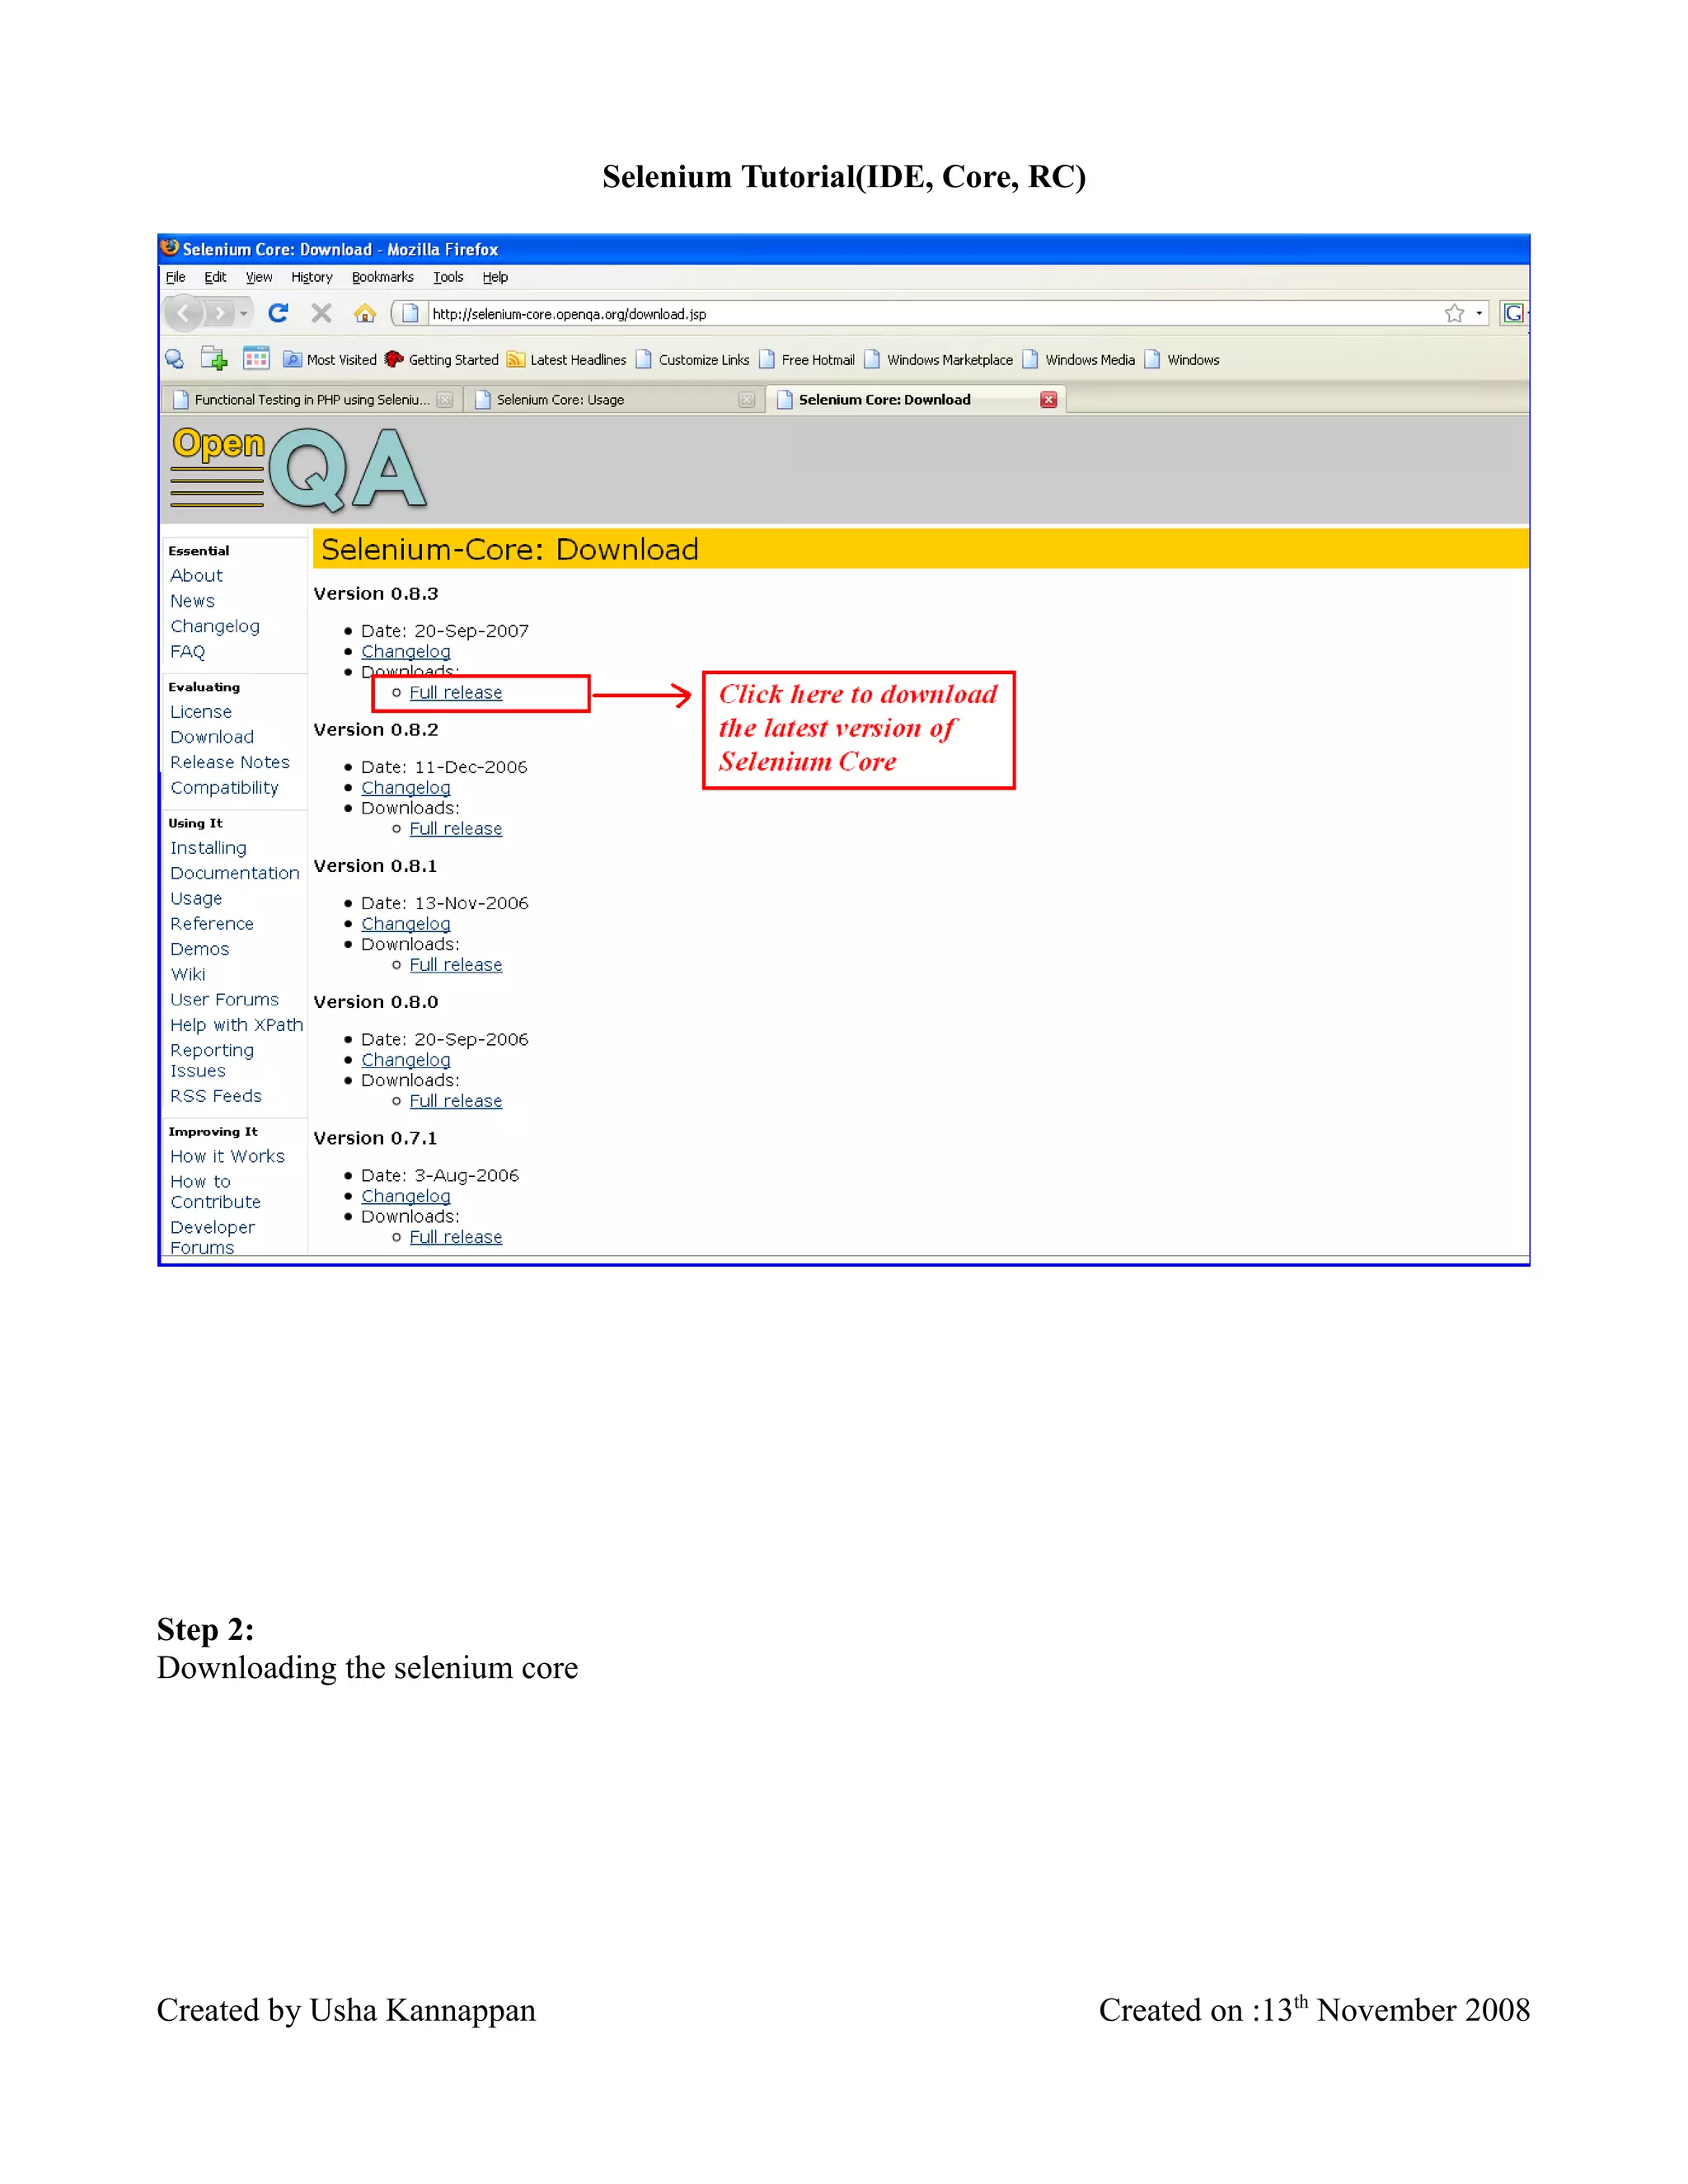Switch to Functional Testing in PHP tab

(311, 399)
